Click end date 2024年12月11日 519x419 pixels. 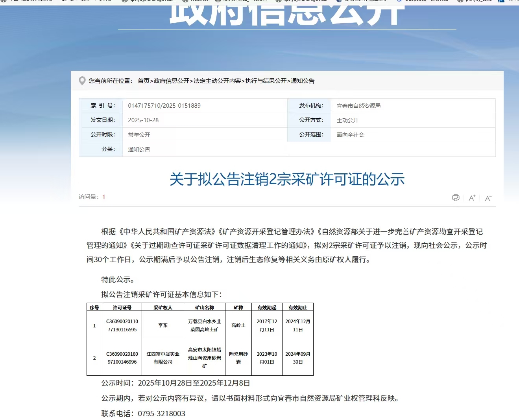(x=298, y=325)
